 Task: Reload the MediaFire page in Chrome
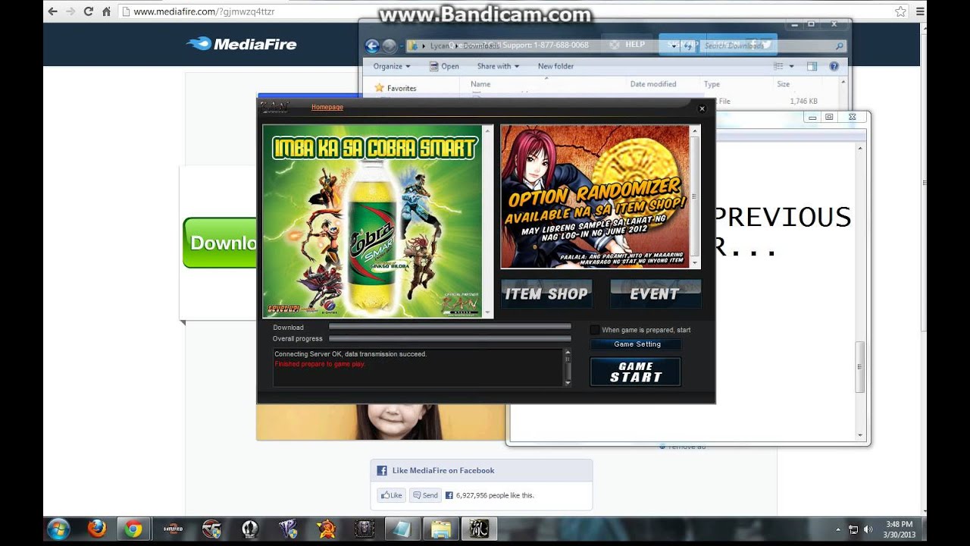[89, 11]
